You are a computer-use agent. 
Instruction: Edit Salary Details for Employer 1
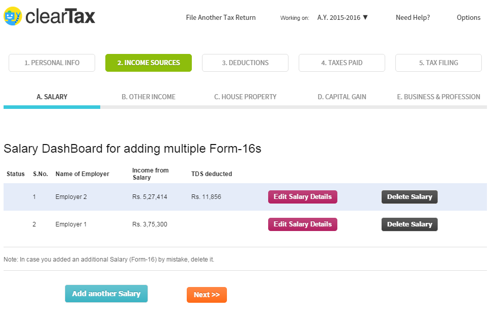coord(303,224)
